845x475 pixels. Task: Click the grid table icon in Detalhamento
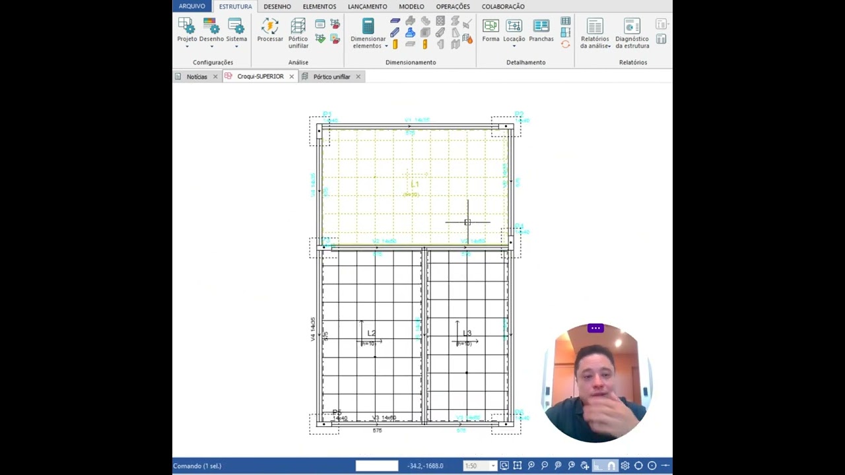click(x=566, y=21)
